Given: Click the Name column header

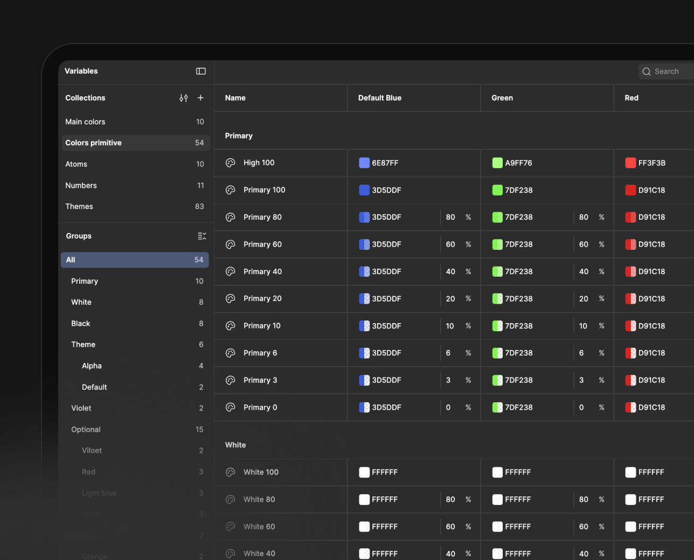Looking at the screenshot, I should click(x=235, y=98).
